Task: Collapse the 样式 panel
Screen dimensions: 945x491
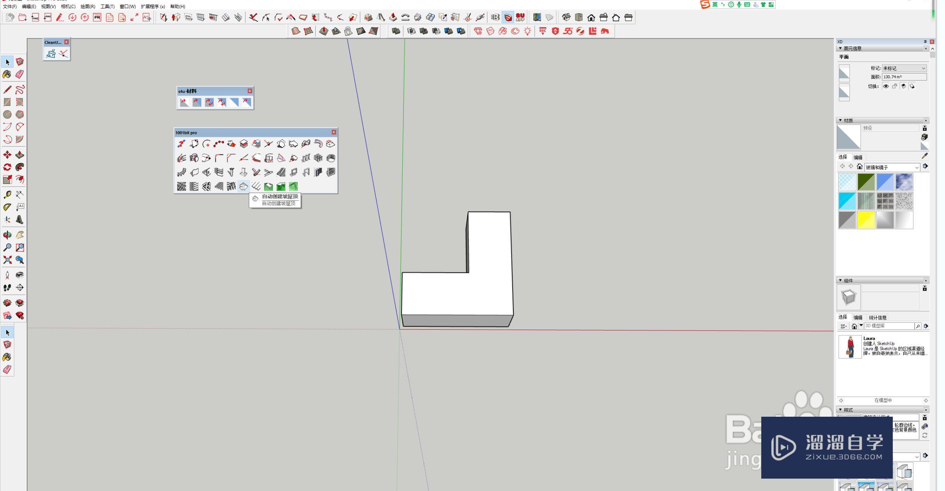Action: pos(840,410)
